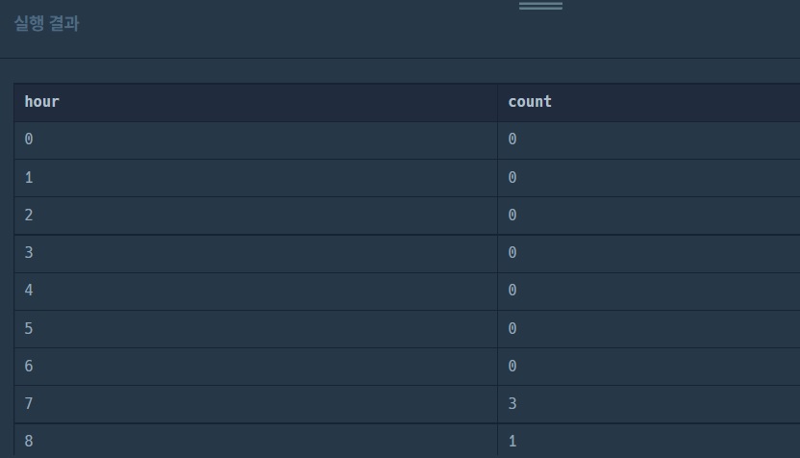Click count cell in hour 4 row
The height and width of the screenshot is (458, 800).
(649, 291)
